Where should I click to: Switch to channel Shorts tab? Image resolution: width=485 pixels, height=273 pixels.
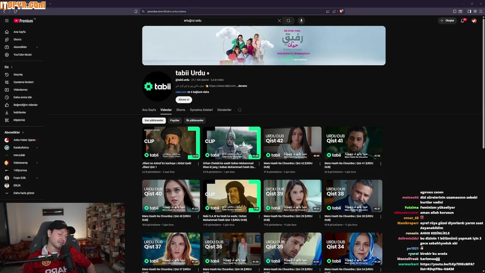point(181,110)
